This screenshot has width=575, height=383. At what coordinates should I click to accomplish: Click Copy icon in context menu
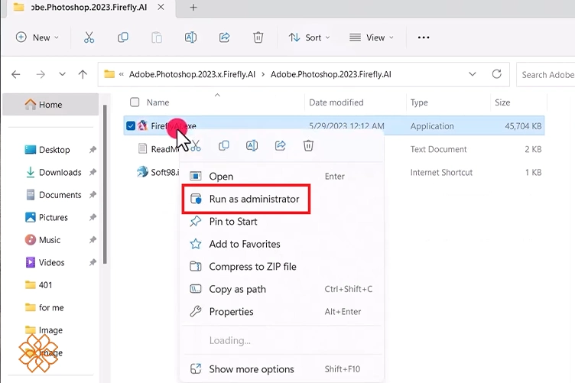[224, 145]
